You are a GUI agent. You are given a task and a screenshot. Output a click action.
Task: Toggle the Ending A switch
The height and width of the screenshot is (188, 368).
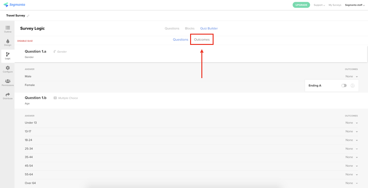click(x=344, y=86)
